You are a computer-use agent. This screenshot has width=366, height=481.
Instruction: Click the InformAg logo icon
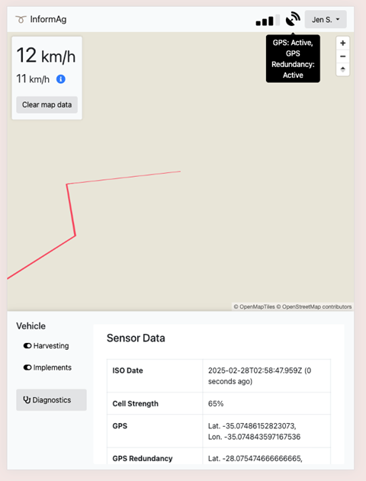point(21,20)
